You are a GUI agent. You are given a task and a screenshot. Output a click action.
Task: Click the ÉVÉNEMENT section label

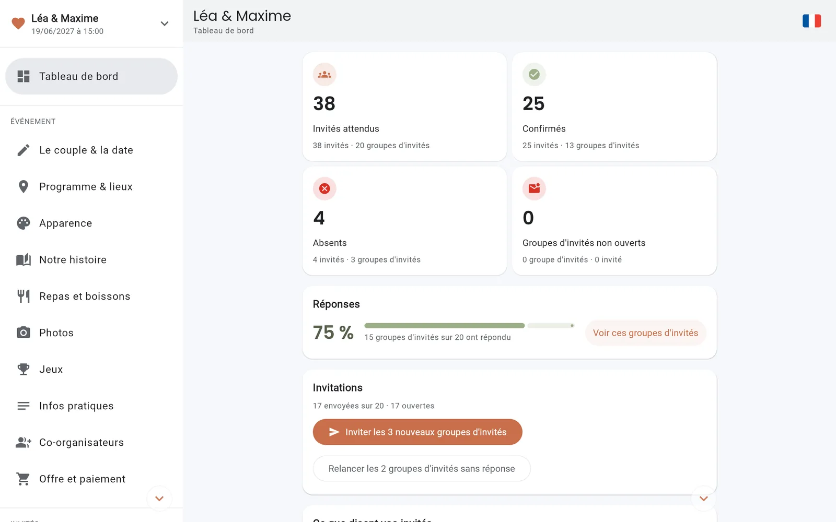33,122
